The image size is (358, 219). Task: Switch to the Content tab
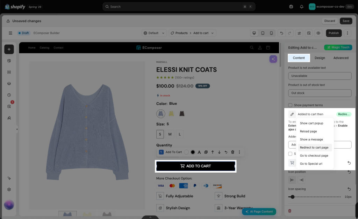click(x=299, y=58)
